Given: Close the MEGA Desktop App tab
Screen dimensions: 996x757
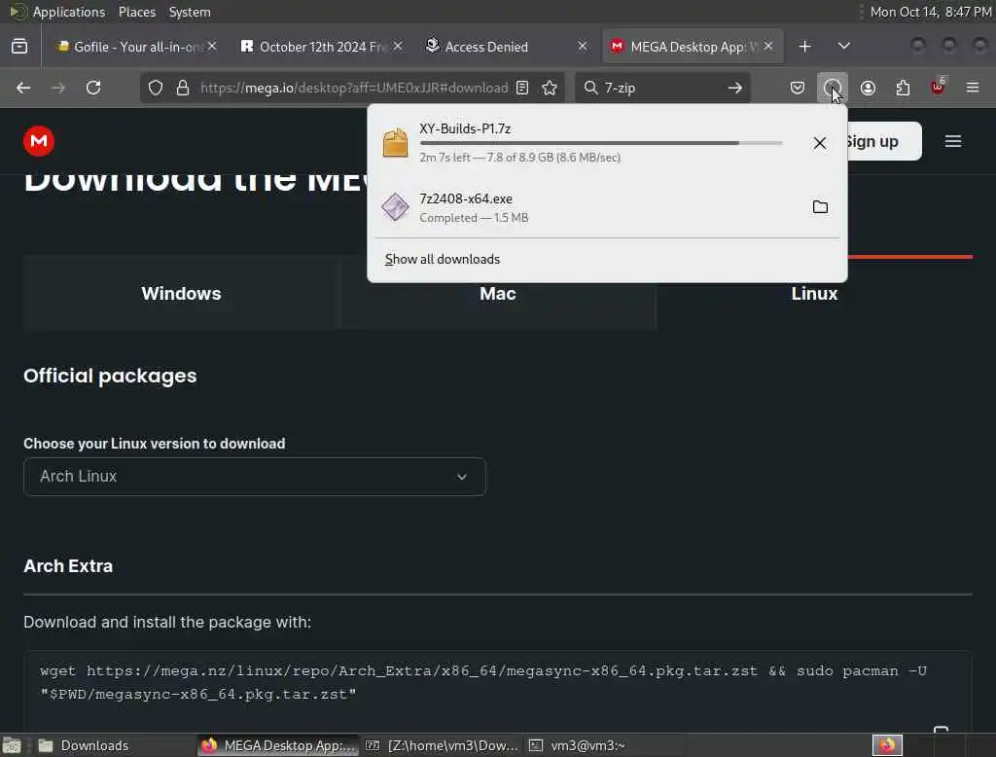Looking at the screenshot, I should click(768, 47).
